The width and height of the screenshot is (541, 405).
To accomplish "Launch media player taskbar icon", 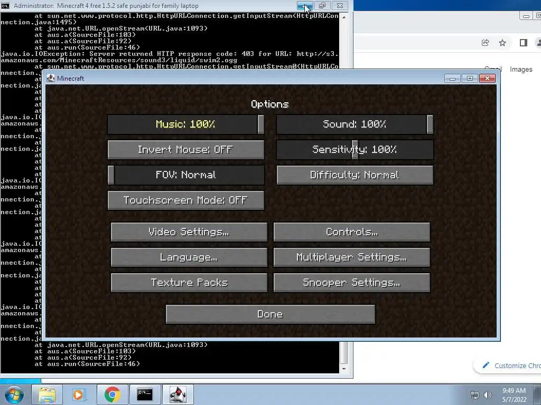I will tap(79, 394).
